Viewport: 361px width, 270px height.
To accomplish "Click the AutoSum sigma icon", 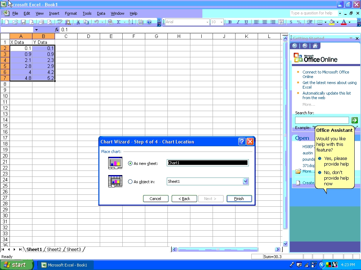I will (118, 22).
